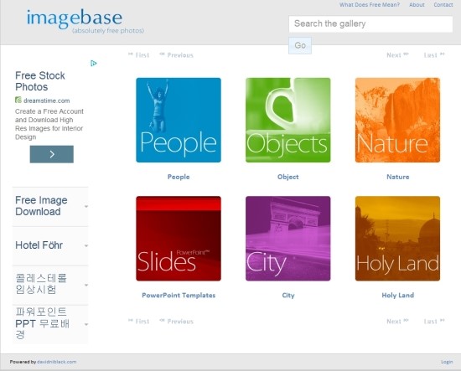The image size is (461, 371).
Task: Click the AdChoices icon above the ad
Action: click(x=94, y=63)
